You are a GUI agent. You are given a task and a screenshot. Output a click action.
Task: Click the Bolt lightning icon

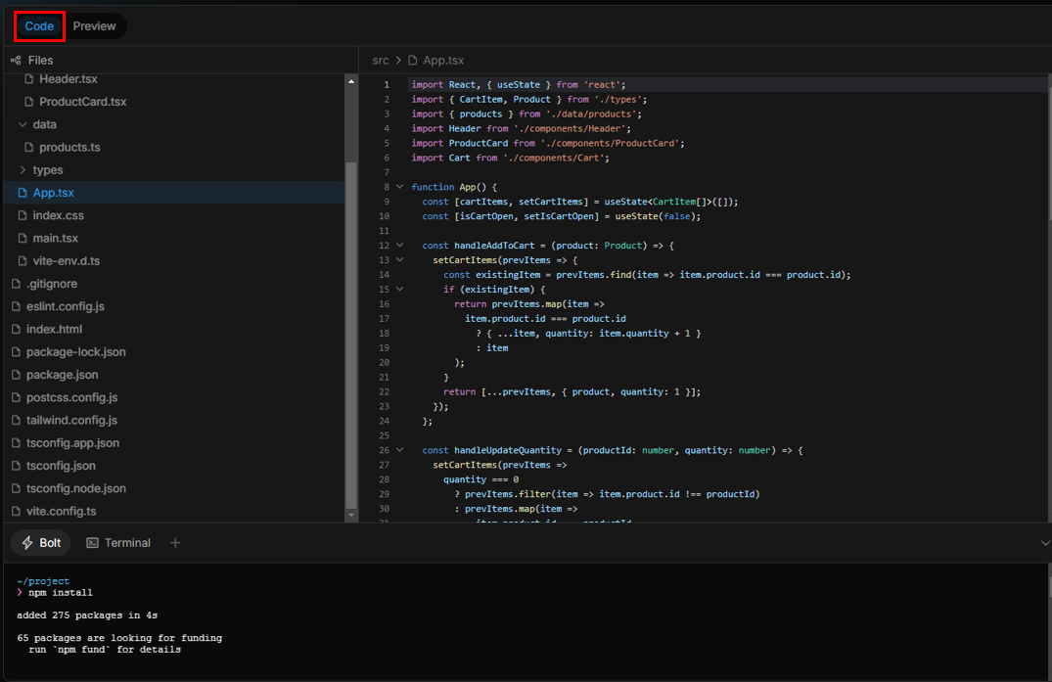27,542
